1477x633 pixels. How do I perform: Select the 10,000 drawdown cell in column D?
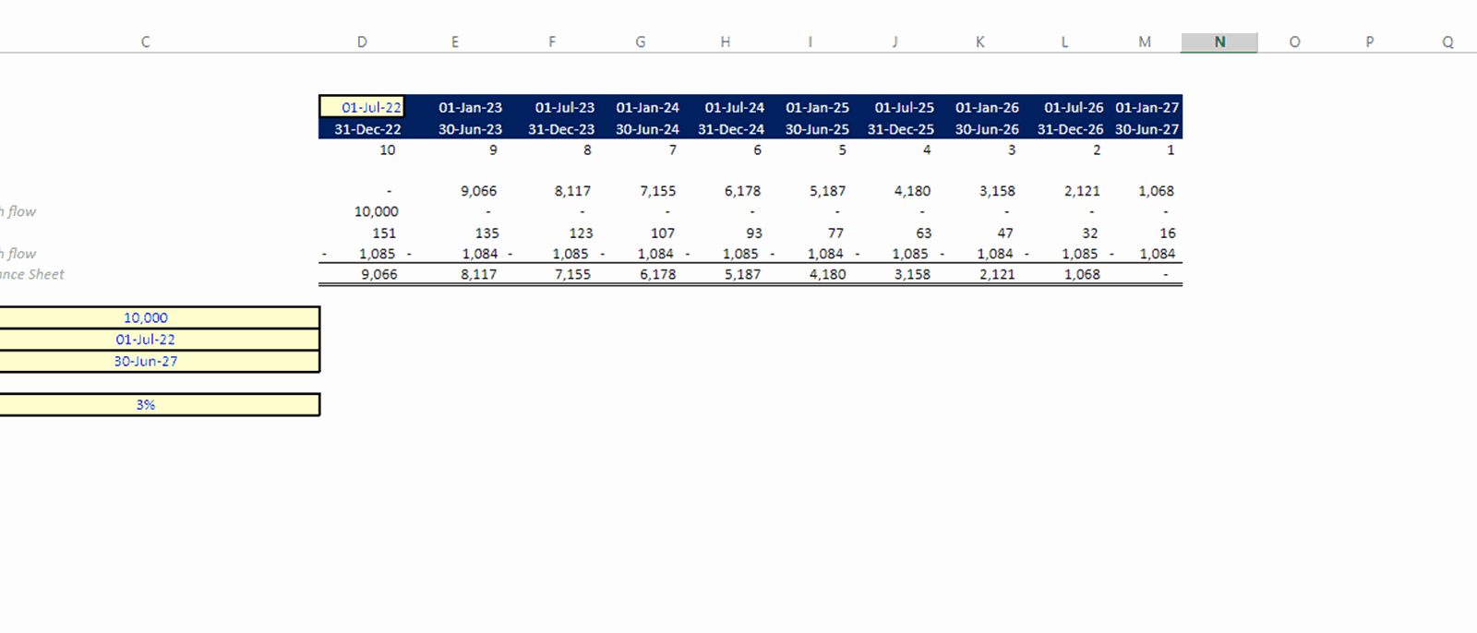[376, 211]
